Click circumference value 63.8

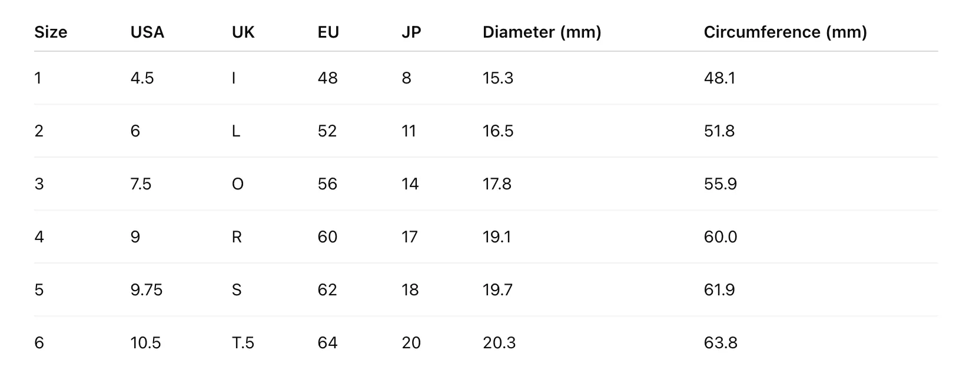coord(721,342)
